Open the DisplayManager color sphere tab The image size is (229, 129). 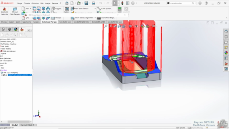pyautogui.click(x=16, y=29)
